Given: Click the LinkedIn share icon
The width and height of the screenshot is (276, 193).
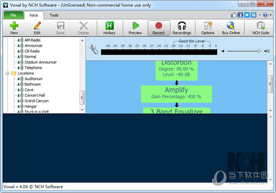Looking at the screenshot, I should pyautogui.click(x=253, y=15).
